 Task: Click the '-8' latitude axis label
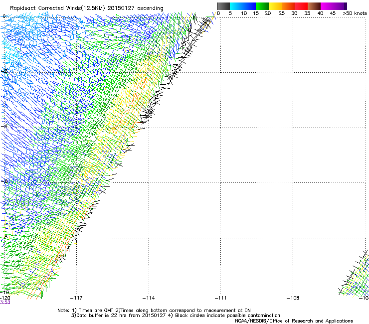tap(5, 236)
